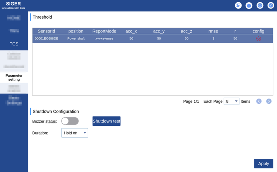
Task: Click the SensorId column header
Action: click(46, 31)
